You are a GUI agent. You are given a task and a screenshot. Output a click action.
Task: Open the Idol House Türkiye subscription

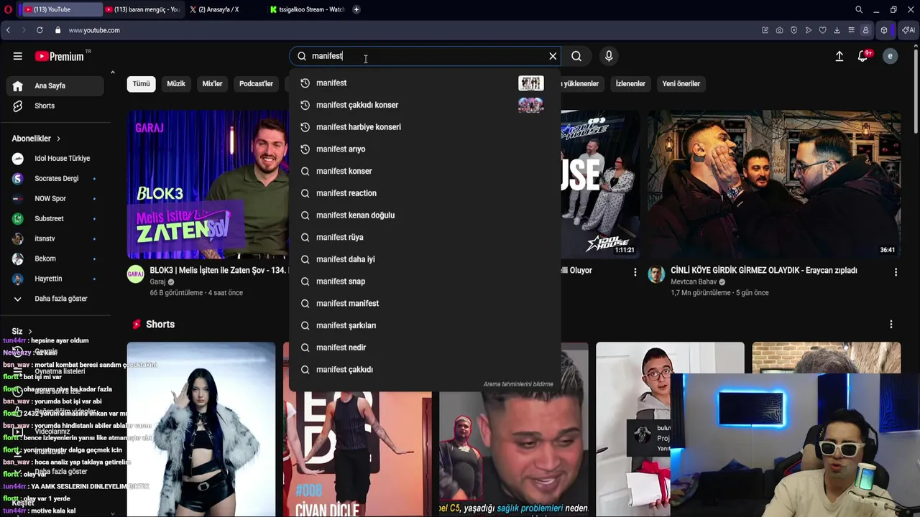pos(56,159)
